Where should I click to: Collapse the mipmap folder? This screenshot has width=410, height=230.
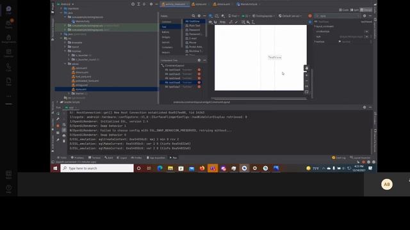coord(65,51)
